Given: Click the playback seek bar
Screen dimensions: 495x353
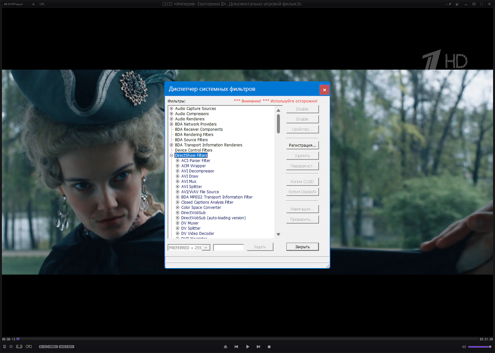Looking at the screenshot, I should click(247, 339).
